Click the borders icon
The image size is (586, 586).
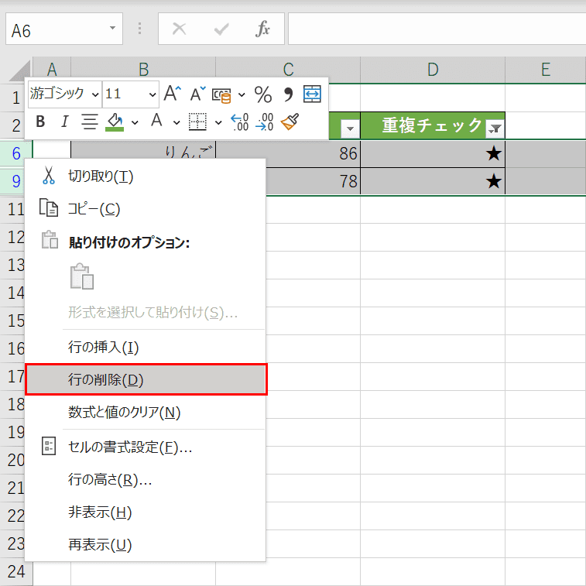pyautogui.click(x=197, y=122)
